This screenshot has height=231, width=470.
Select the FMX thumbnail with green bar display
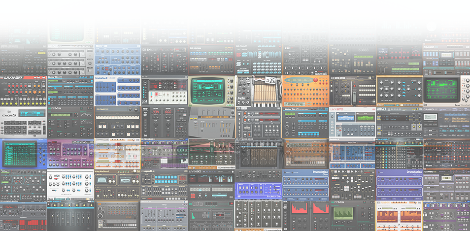click(353, 216)
